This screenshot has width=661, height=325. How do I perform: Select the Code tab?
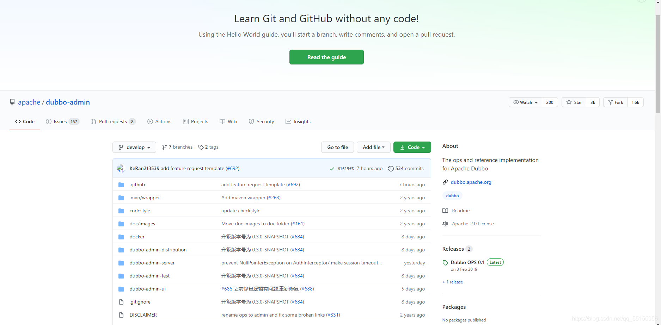point(25,121)
